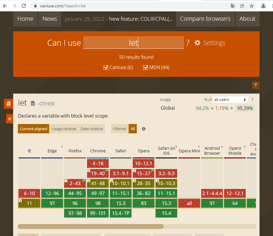Click asterisk beside Edge header
The height and width of the screenshot is (236, 273).
tap(62, 147)
